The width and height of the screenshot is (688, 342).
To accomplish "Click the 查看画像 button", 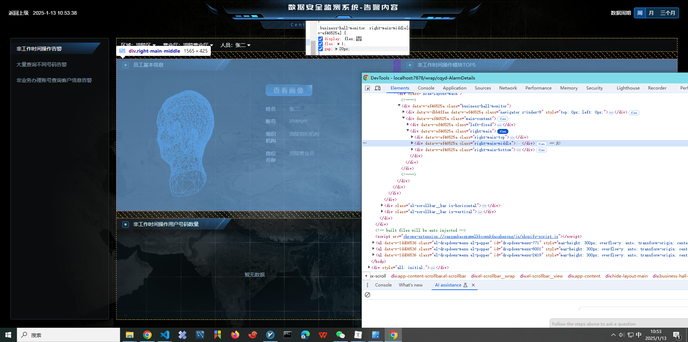I will [289, 90].
